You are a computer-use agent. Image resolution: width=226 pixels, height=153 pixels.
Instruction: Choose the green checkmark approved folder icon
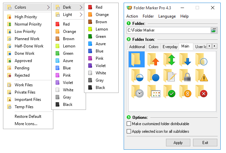click(170, 92)
